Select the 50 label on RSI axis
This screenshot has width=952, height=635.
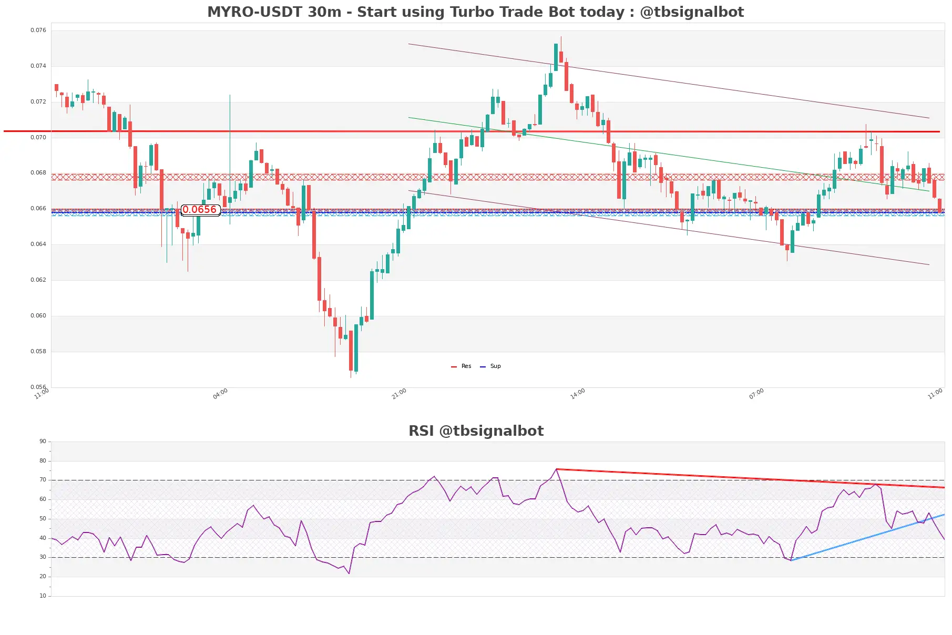coord(43,519)
